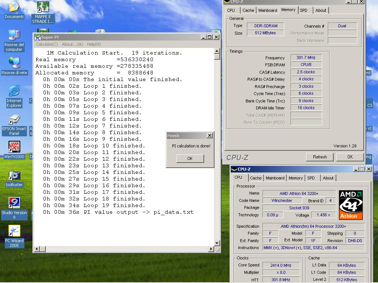
Task: Click OK in the Finish dialog
Action: 190,158
